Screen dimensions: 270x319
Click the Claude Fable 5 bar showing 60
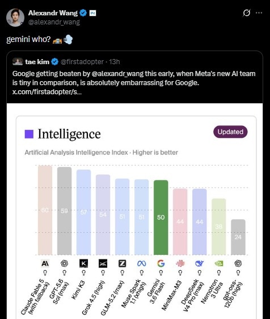pos(45,210)
